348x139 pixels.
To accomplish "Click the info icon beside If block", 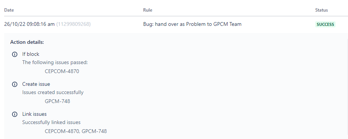I will 15,54.
